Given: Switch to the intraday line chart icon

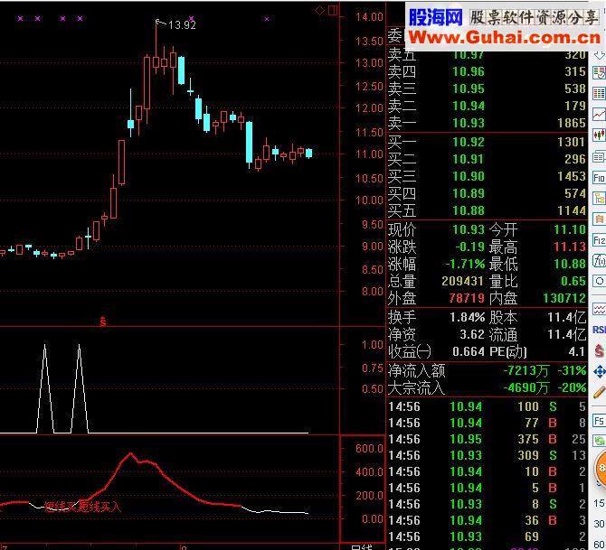Looking at the screenshot, I should click(600, 115).
